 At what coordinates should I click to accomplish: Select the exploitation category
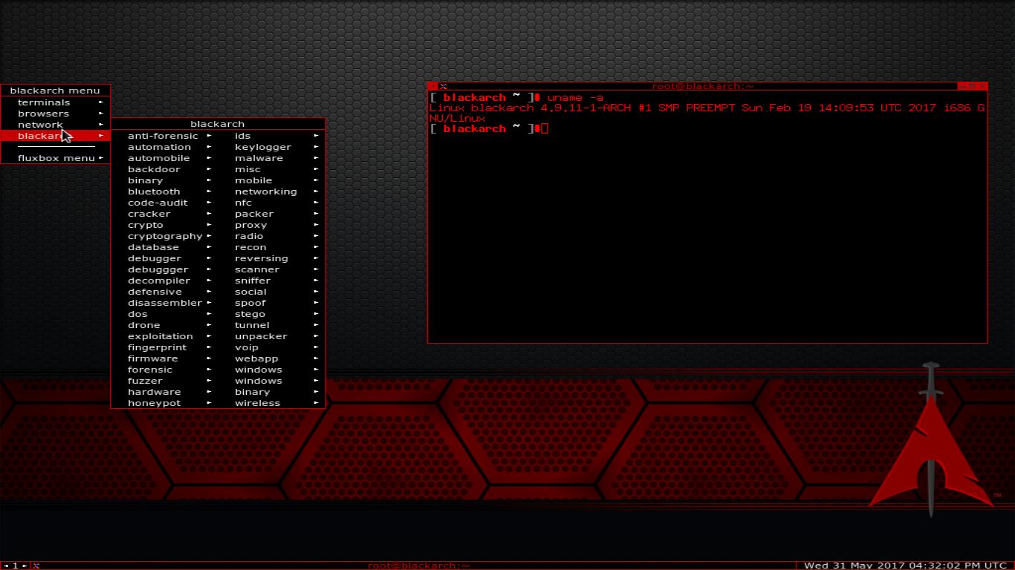(160, 336)
